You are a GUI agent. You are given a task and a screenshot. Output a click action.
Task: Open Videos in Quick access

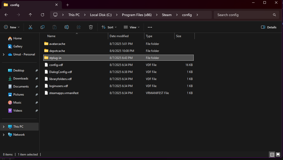[18, 111]
